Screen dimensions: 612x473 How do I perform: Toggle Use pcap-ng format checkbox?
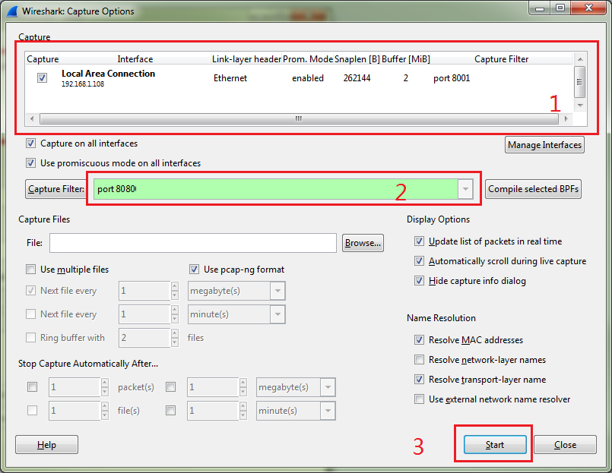(195, 270)
